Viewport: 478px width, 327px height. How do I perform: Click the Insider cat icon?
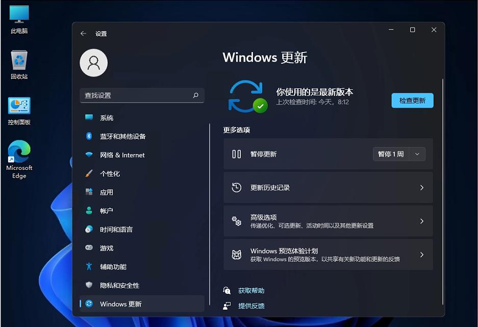coord(237,255)
